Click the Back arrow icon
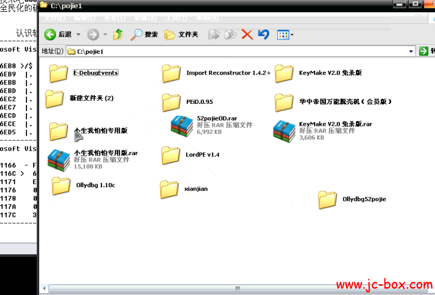The height and width of the screenshot is (295, 435). 50,35
